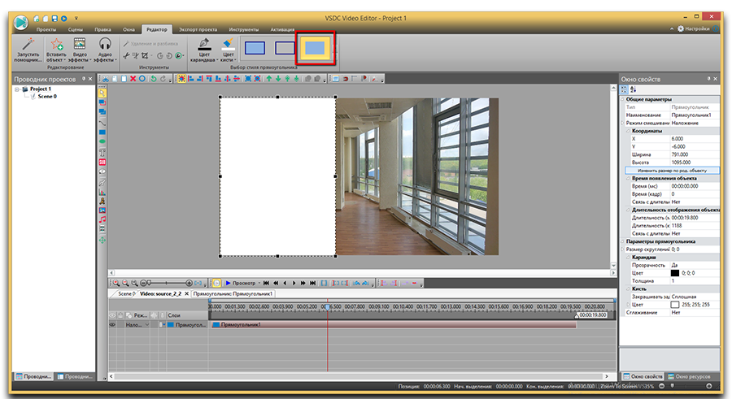This screenshot has height=399, width=732.
Task: Select the scissors split tool in Инструменты
Action: point(126,55)
